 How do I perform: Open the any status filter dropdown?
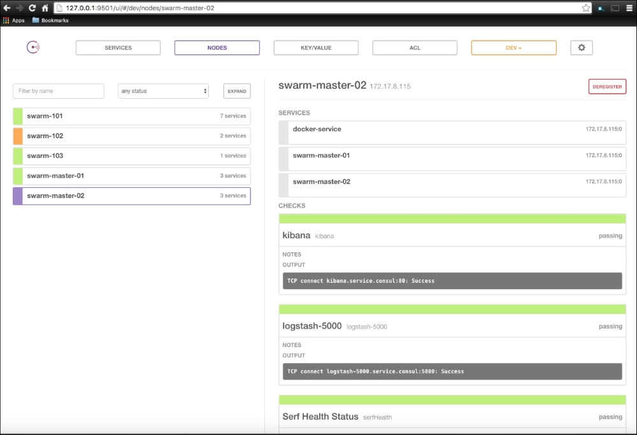coord(164,91)
